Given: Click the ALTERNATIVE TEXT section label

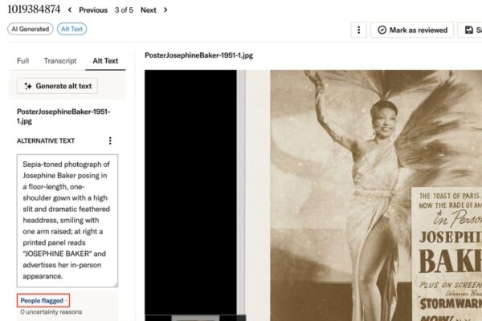Looking at the screenshot, I should coord(46,140).
